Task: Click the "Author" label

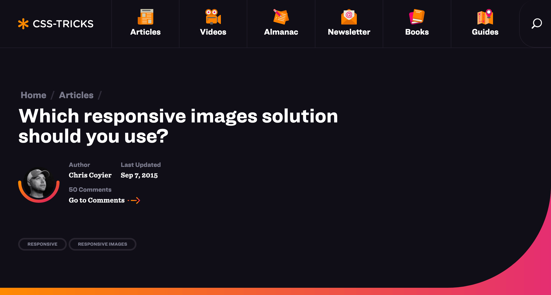Action: [79, 165]
